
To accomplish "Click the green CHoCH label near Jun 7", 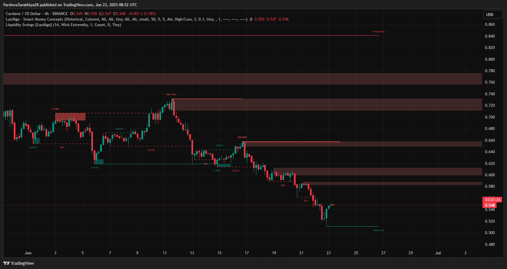I will (119, 129).
